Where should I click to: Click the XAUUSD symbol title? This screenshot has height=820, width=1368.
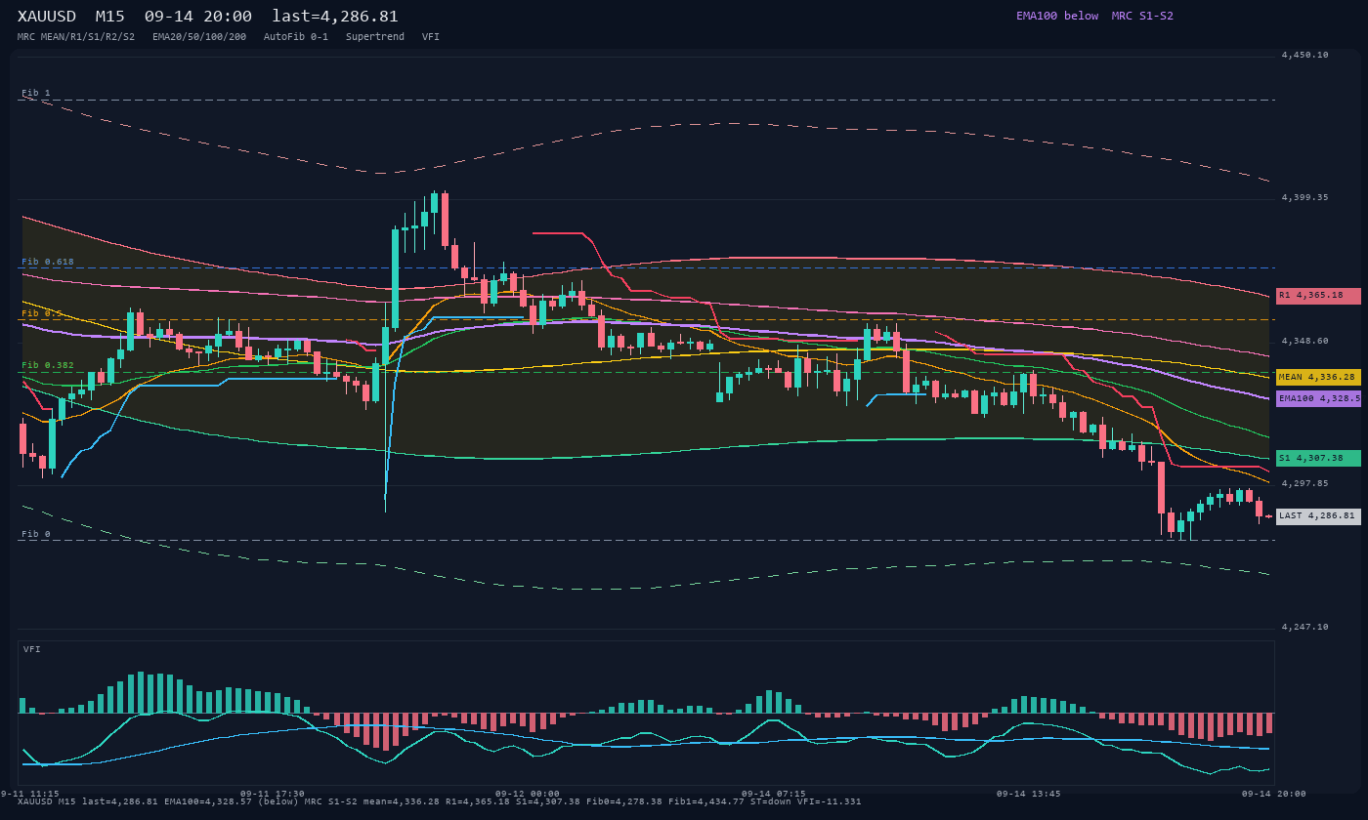click(x=48, y=17)
